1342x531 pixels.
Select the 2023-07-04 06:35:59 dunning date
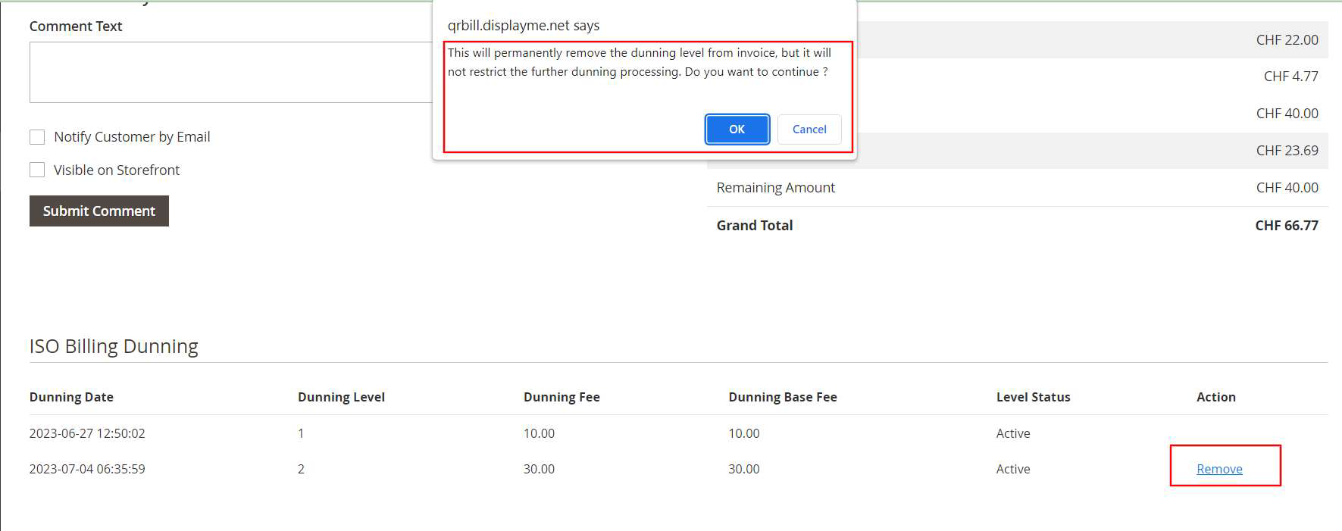(87, 469)
